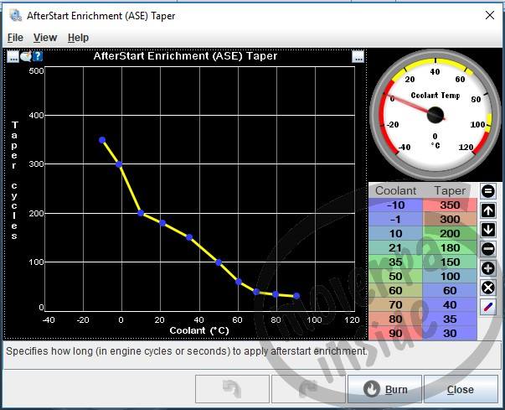Click the application icon in title bar
The width and height of the screenshot is (505, 410).
[x=15, y=15]
